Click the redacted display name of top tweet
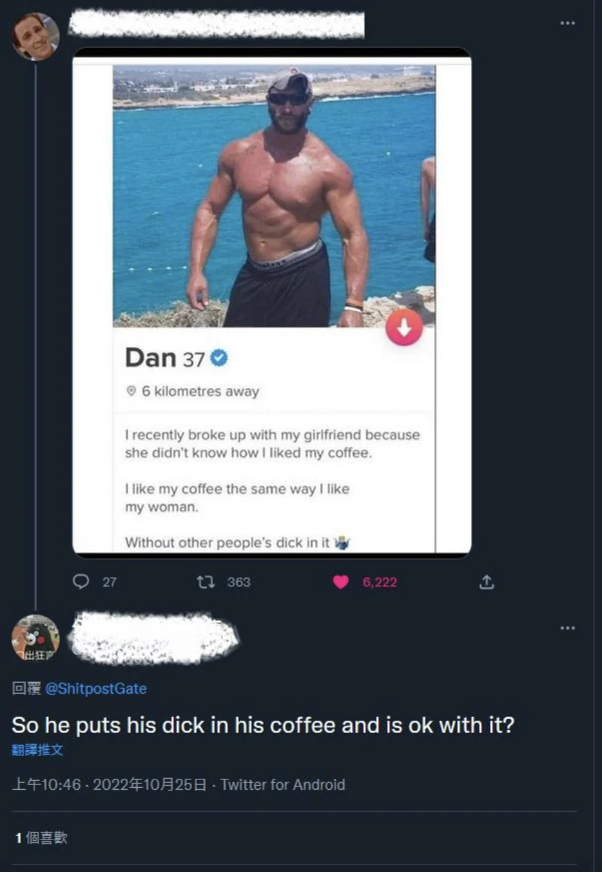This screenshot has width=602, height=872. tap(217, 23)
